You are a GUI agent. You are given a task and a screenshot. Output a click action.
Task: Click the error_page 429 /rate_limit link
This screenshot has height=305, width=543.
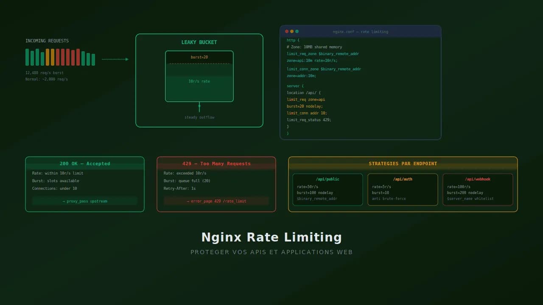click(x=216, y=201)
